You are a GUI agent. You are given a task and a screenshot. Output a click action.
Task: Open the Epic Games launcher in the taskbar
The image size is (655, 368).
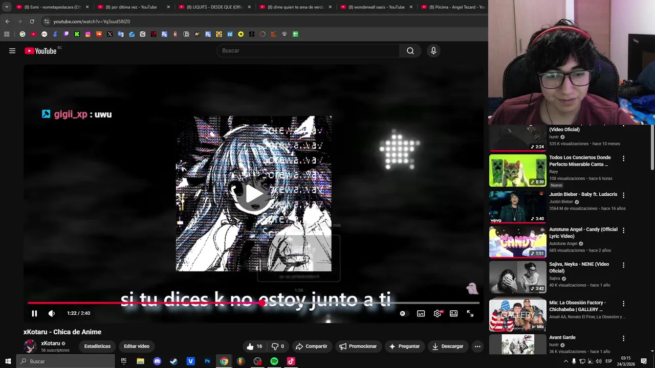click(123, 361)
